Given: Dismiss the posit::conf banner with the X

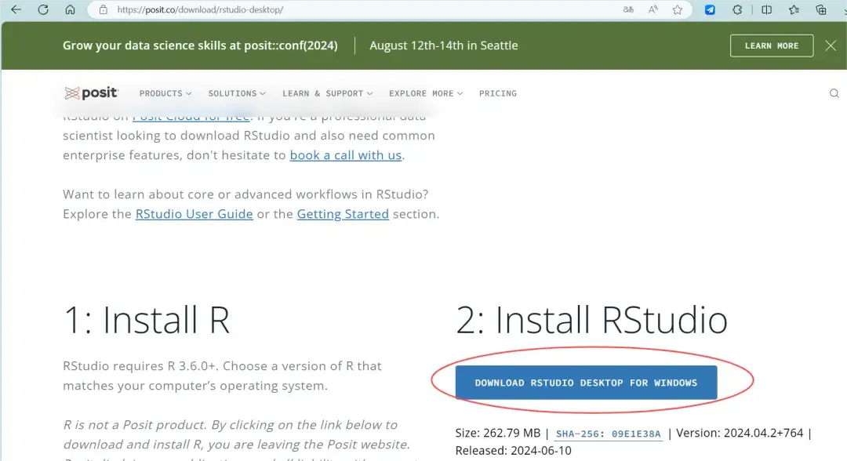Looking at the screenshot, I should click(831, 45).
